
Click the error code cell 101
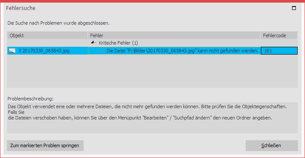[x=279, y=51]
